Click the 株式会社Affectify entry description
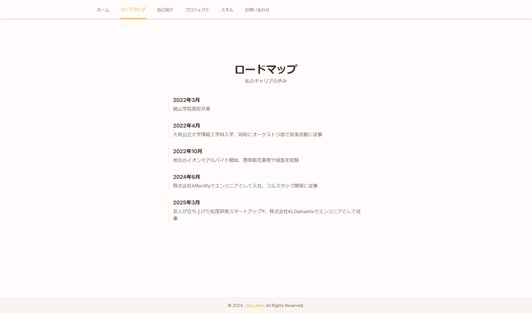 tap(245, 186)
